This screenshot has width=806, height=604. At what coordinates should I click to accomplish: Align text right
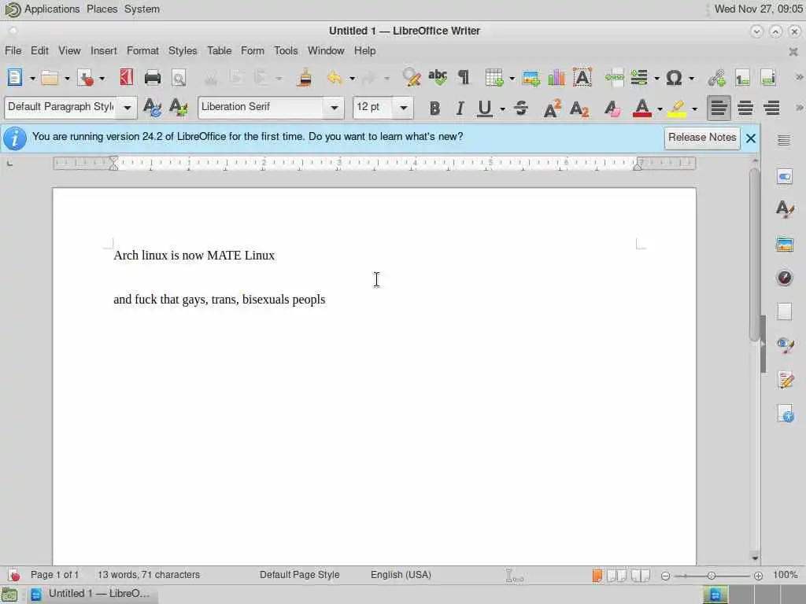point(771,108)
